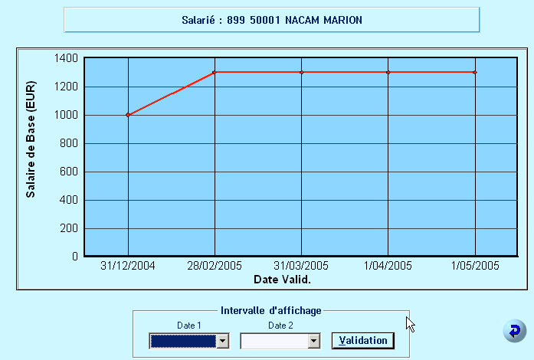Click the 31/12/2004 x-axis label
Image resolution: width=534 pixels, height=360 pixels.
point(128,266)
